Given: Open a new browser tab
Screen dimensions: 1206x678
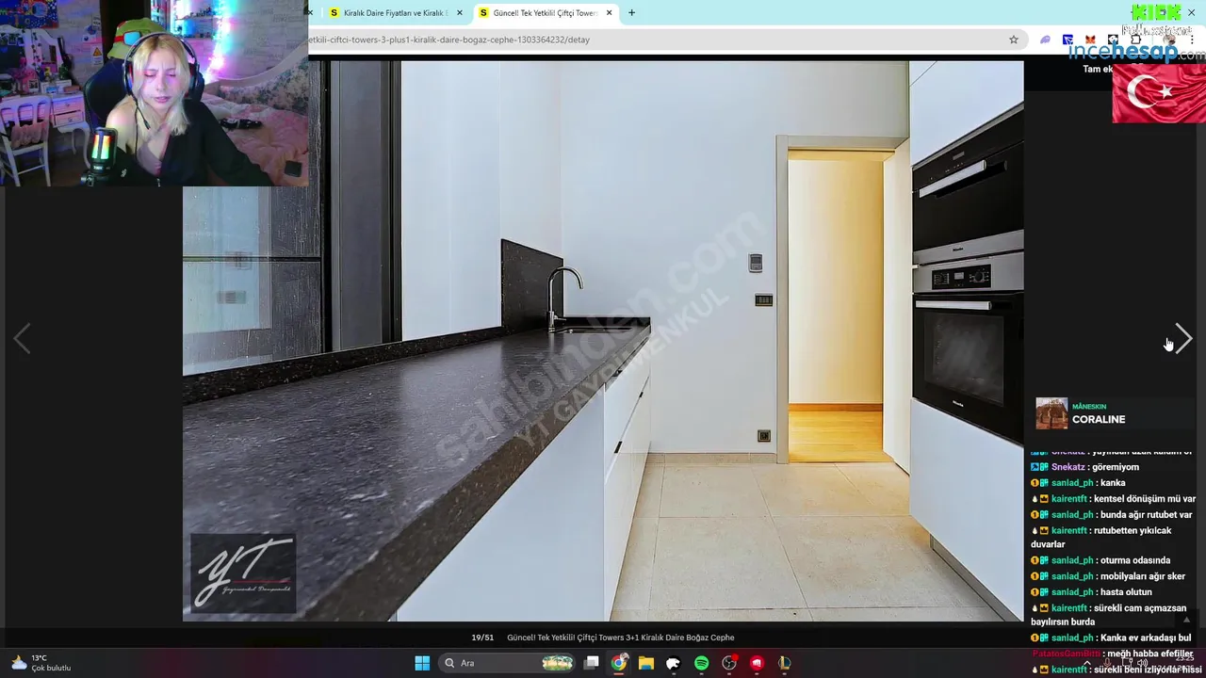Looking at the screenshot, I should click(631, 13).
